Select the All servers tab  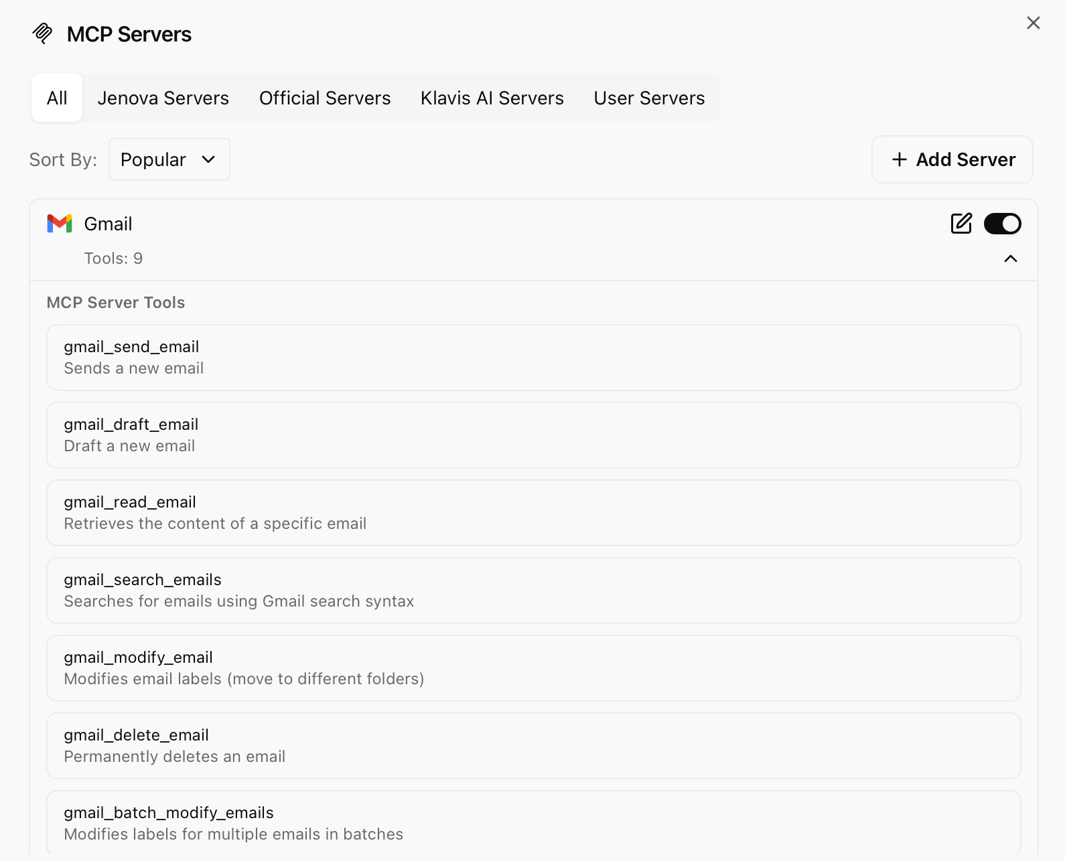[57, 98]
